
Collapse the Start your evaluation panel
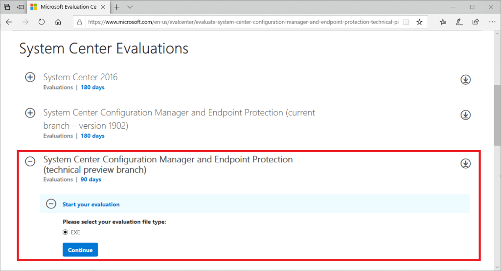[51, 204]
